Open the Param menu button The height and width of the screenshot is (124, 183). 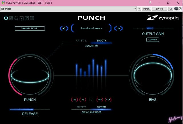click(x=146, y=9)
